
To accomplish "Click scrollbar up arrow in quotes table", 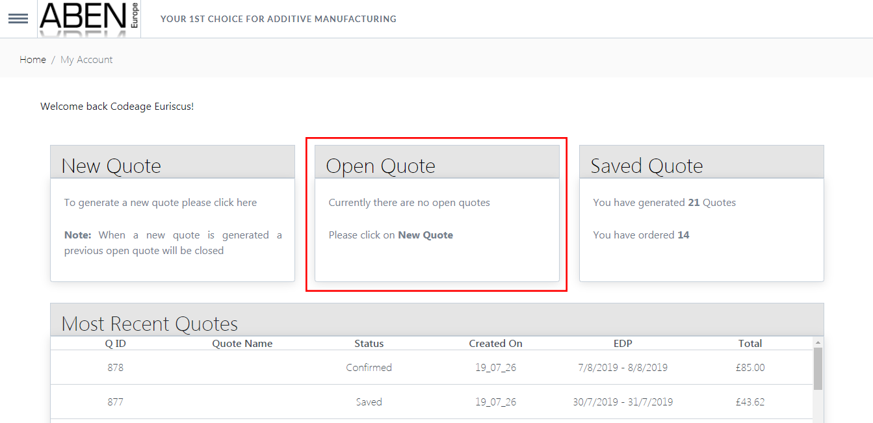I will (818, 342).
